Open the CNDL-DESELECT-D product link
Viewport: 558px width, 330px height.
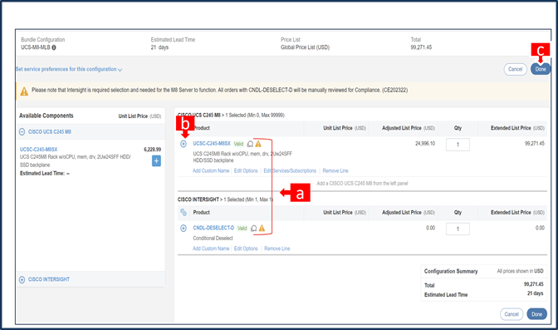click(x=213, y=228)
